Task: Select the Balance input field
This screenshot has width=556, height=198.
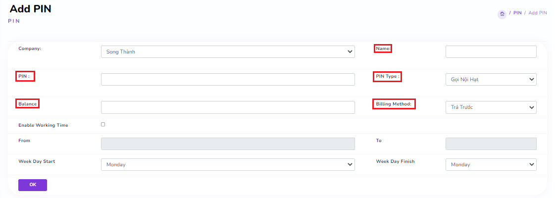Action: (x=228, y=107)
